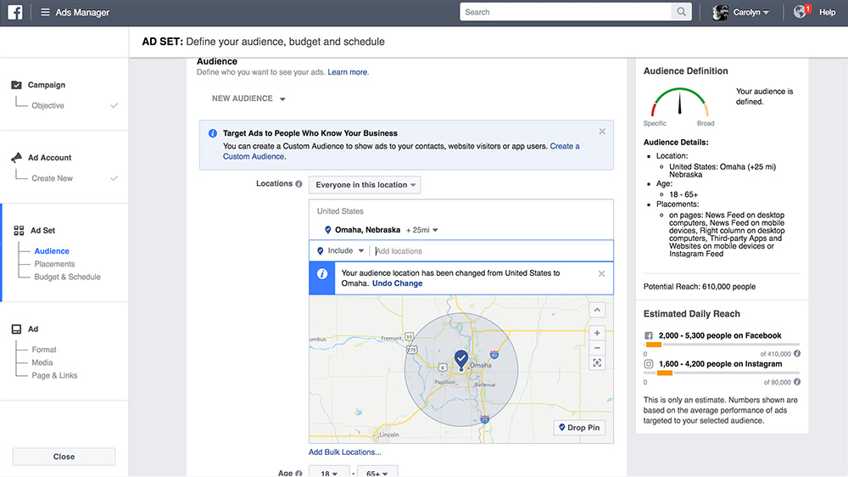Screen dimensions: 848x477
Task: Open the Include location dropdown
Action: pos(340,250)
